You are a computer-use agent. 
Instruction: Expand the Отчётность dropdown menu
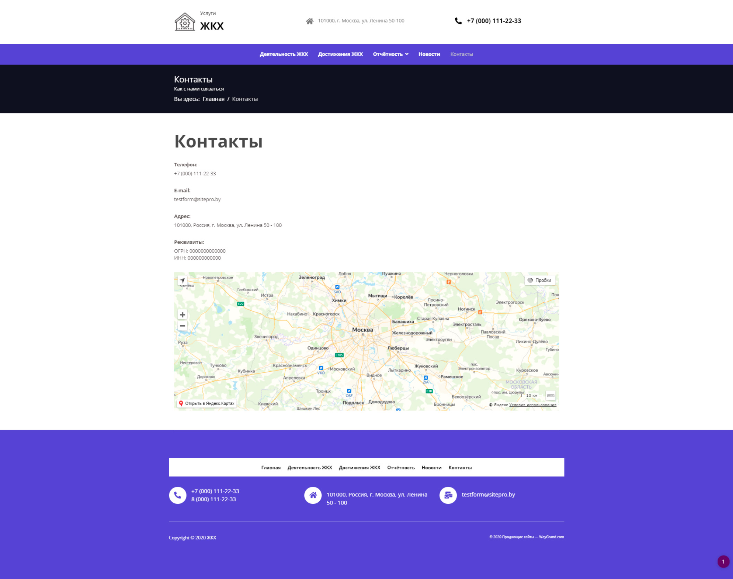[390, 54]
